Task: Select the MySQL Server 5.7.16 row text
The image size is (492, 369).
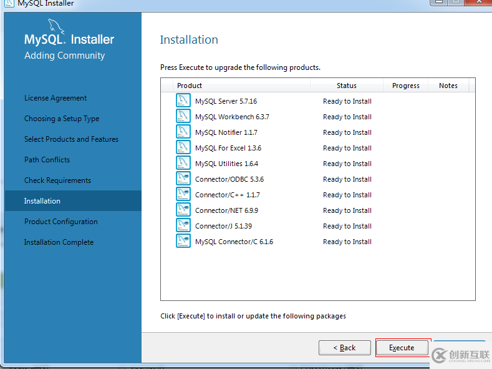Action: pyautogui.click(x=226, y=101)
